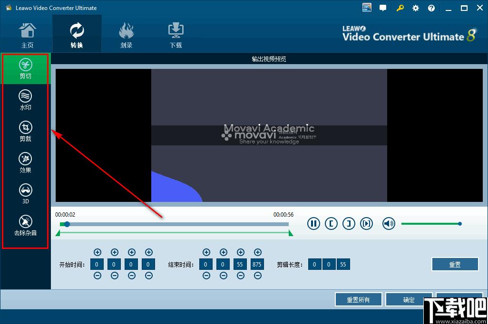Pause the video preview playback
Image resolution: width=488 pixels, height=324 pixels.
pos(313,224)
